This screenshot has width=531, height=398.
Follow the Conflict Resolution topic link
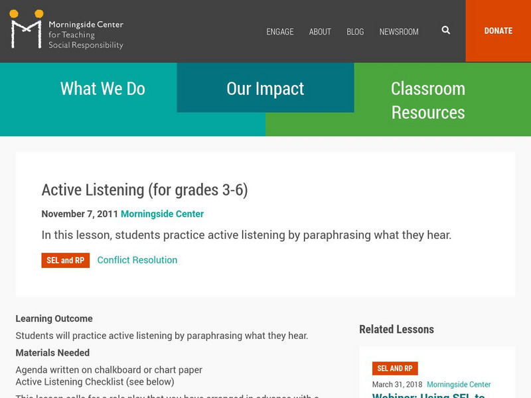[x=137, y=260]
